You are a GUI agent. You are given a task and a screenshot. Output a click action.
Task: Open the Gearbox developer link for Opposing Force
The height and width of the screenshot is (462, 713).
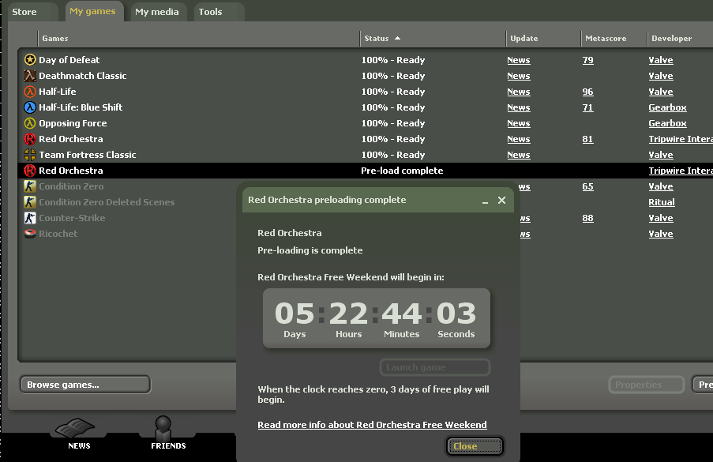pyautogui.click(x=667, y=123)
